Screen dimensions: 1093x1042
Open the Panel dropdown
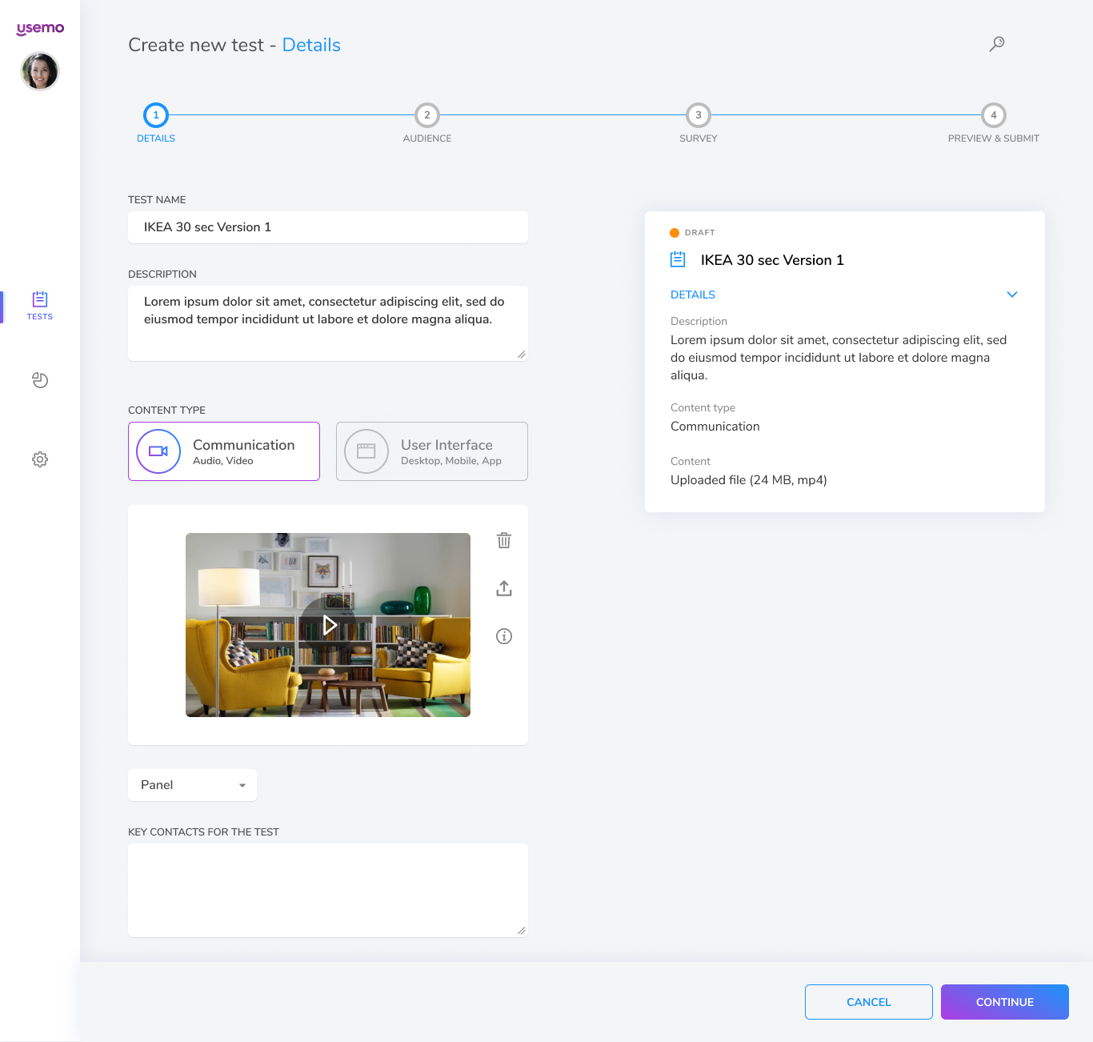point(193,785)
